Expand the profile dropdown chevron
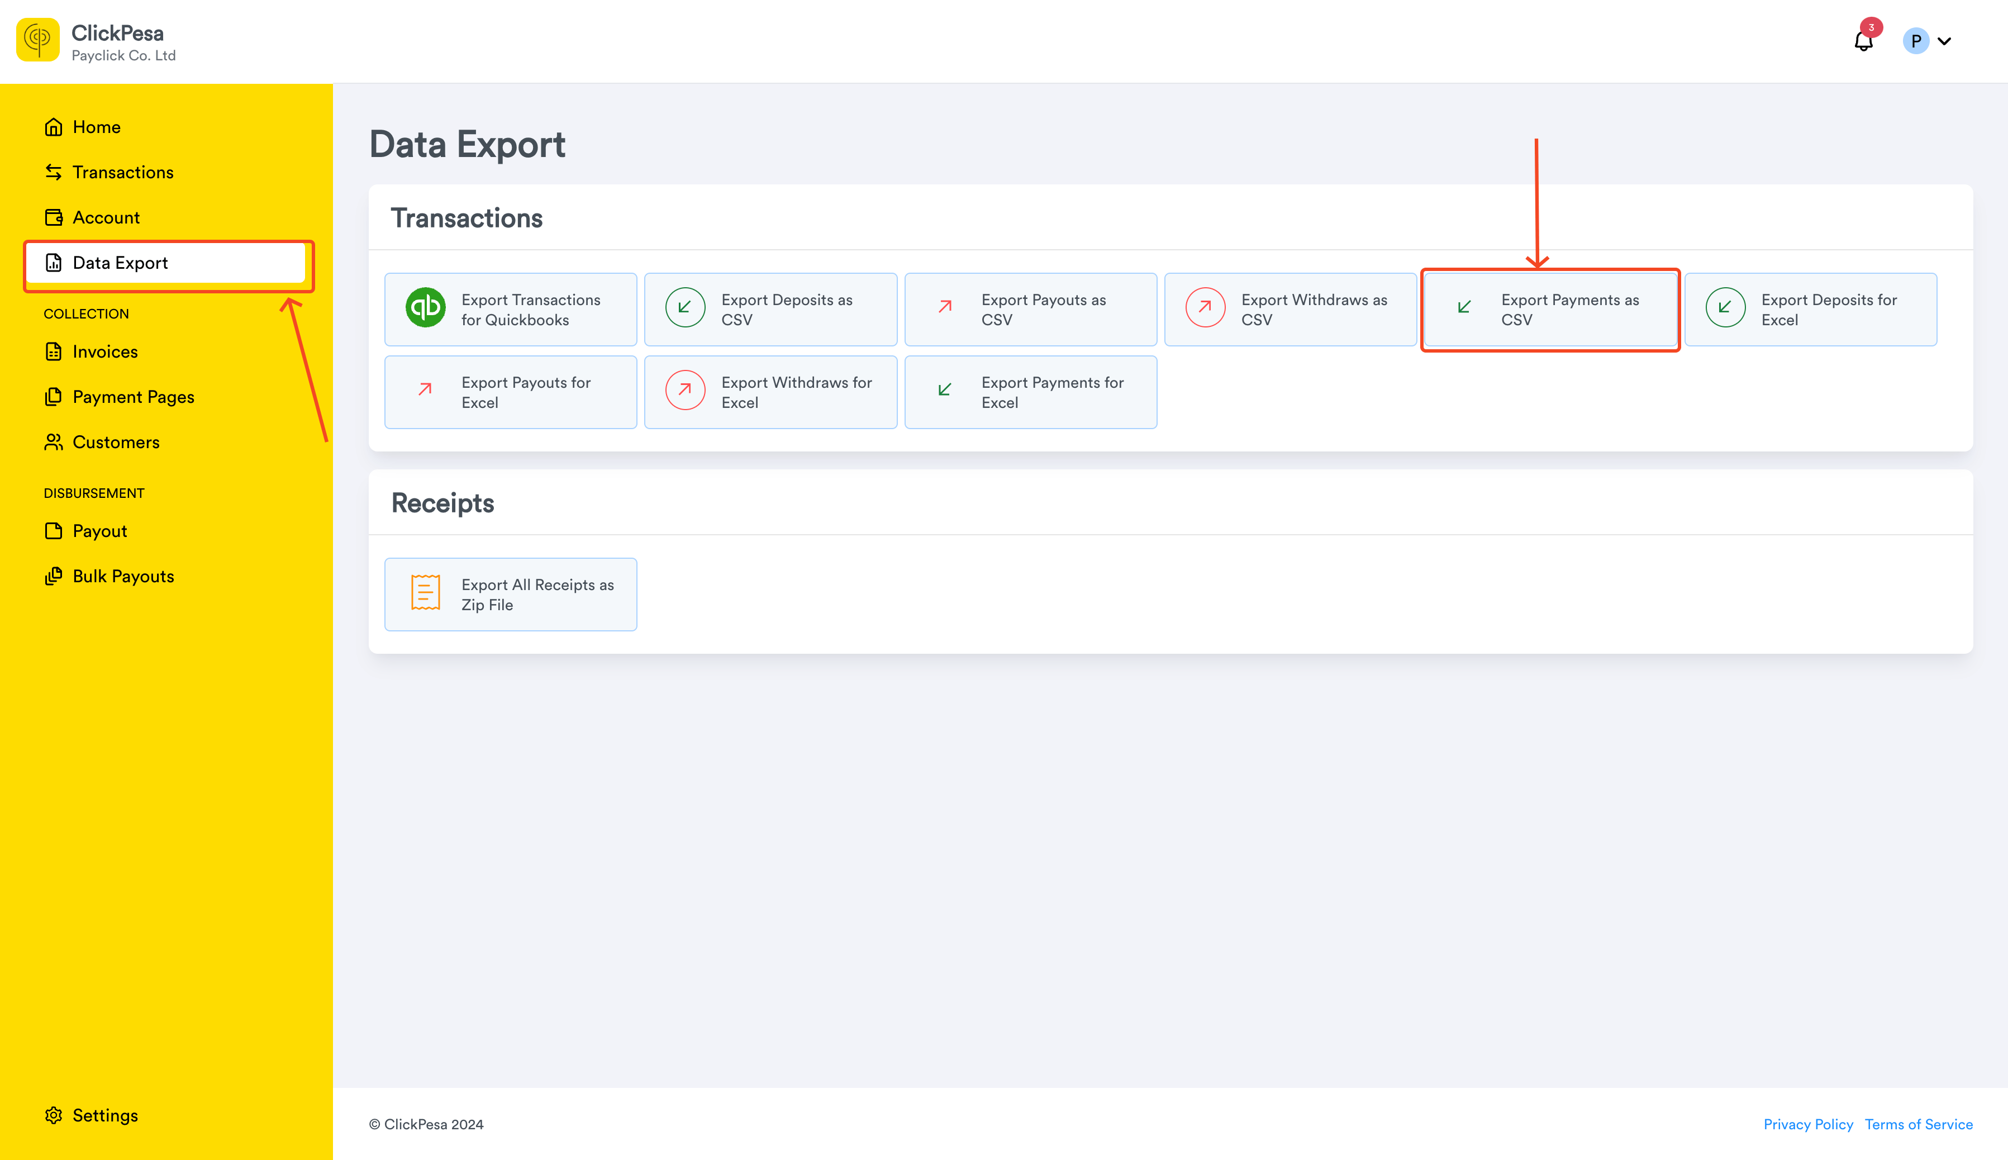This screenshot has height=1160, width=2008. pos(1944,41)
